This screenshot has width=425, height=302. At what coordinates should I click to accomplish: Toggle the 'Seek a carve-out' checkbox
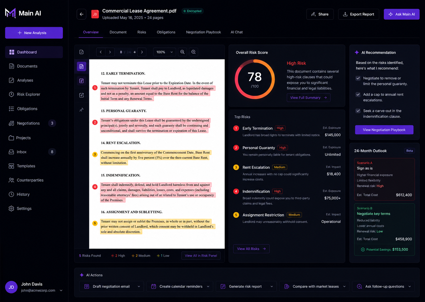[x=358, y=111]
